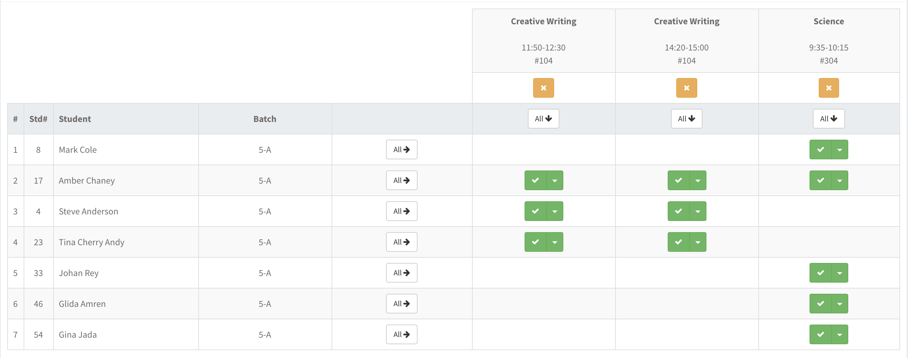Click the Student column header
This screenshot has height=358, width=908.
coord(75,119)
